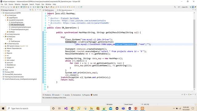
Task: Switch to the Declaration tab
Action: 76,95
